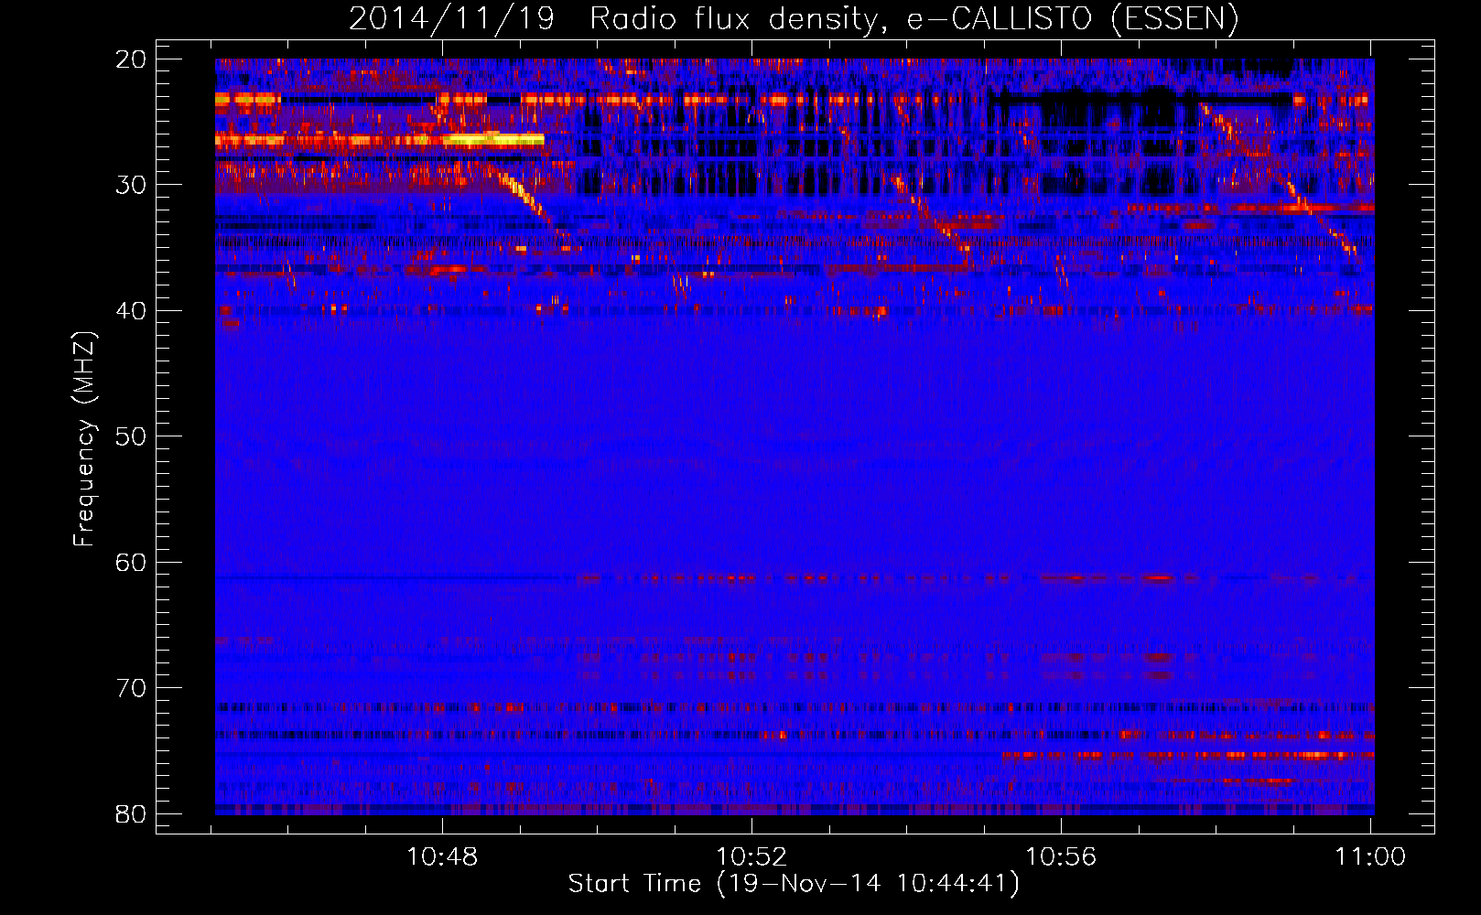Click the 20 frequency tick label
The image size is (1481, 915).
[x=131, y=59]
